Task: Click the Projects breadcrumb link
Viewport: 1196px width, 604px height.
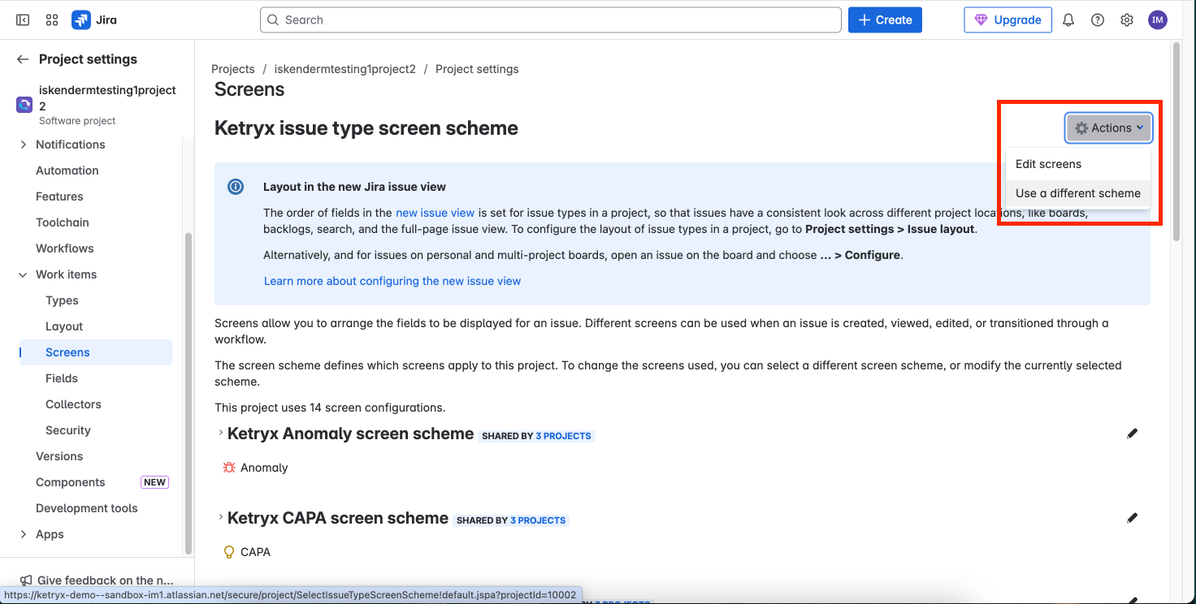Action: click(233, 69)
